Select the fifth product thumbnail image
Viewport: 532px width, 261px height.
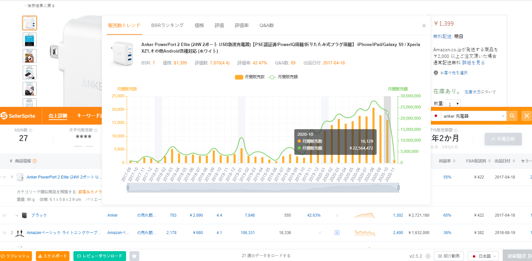click(x=30, y=89)
